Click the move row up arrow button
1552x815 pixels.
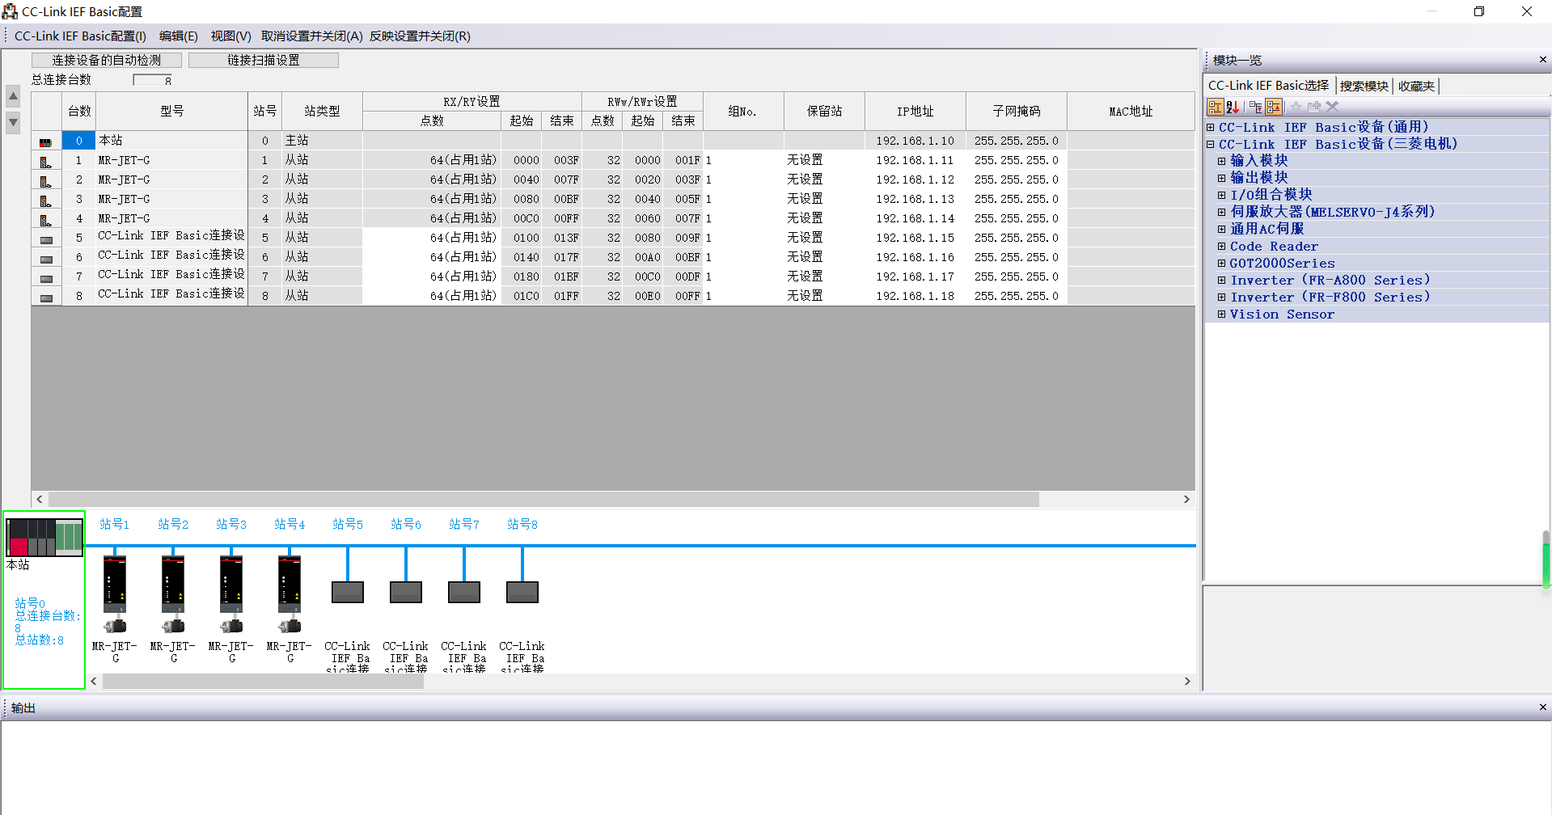(x=13, y=97)
